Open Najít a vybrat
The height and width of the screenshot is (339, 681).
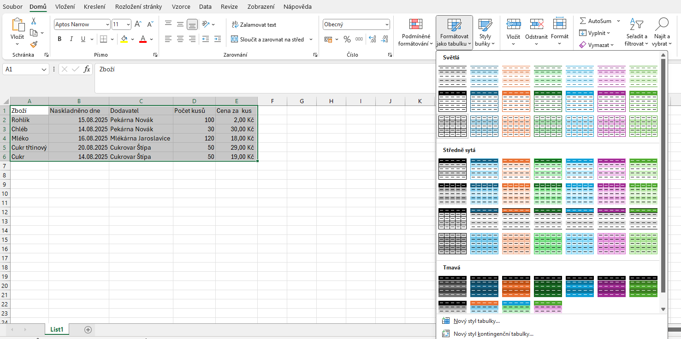click(662, 32)
